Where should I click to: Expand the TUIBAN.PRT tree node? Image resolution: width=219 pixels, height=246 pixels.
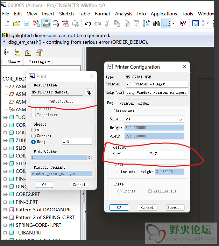click(x=5, y=233)
